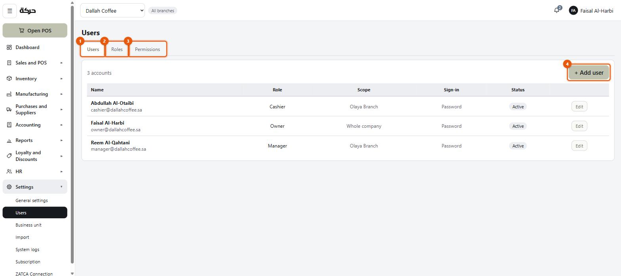Click the Open POS button
The height and width of the screenshot is (276, 621).
coord(35,30)
